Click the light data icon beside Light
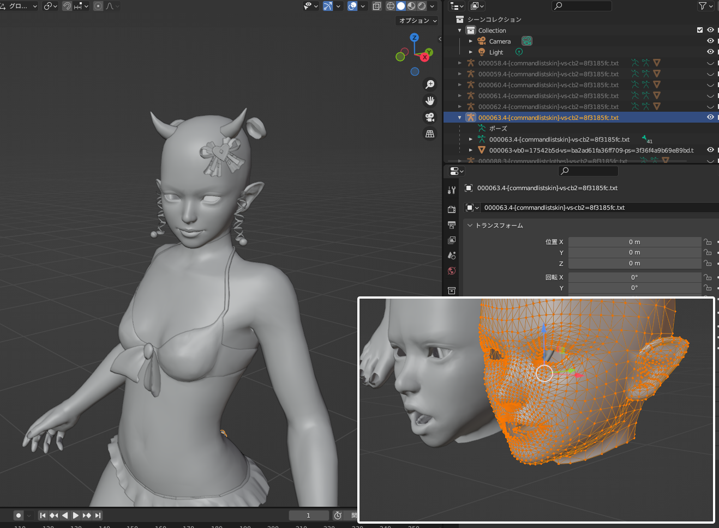Viewport: 719px width, 528px height. point(519,52)
